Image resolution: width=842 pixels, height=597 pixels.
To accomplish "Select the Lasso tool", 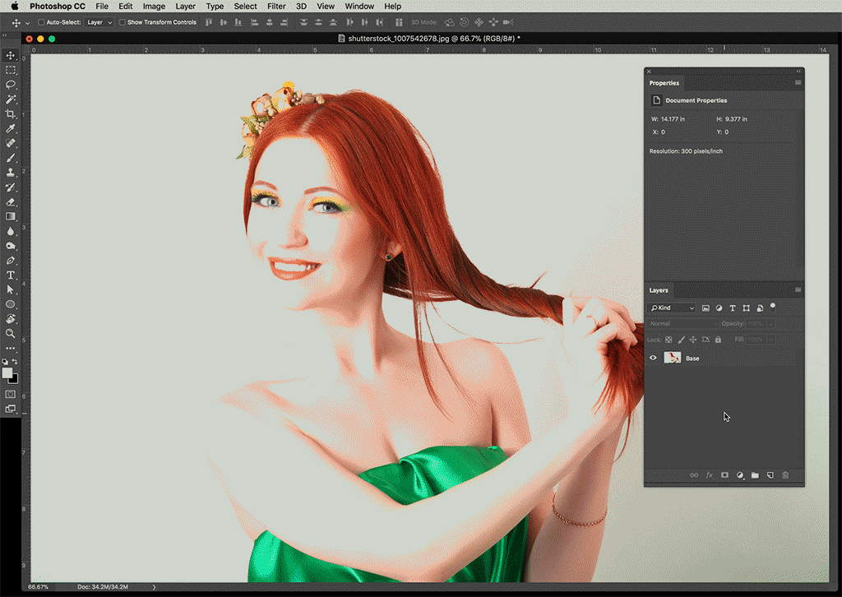I will [x=11, y=85].
